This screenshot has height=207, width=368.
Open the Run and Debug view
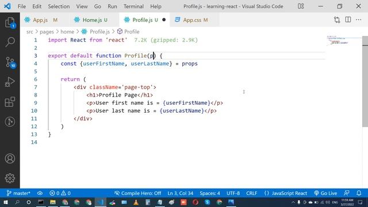[10, 82]
